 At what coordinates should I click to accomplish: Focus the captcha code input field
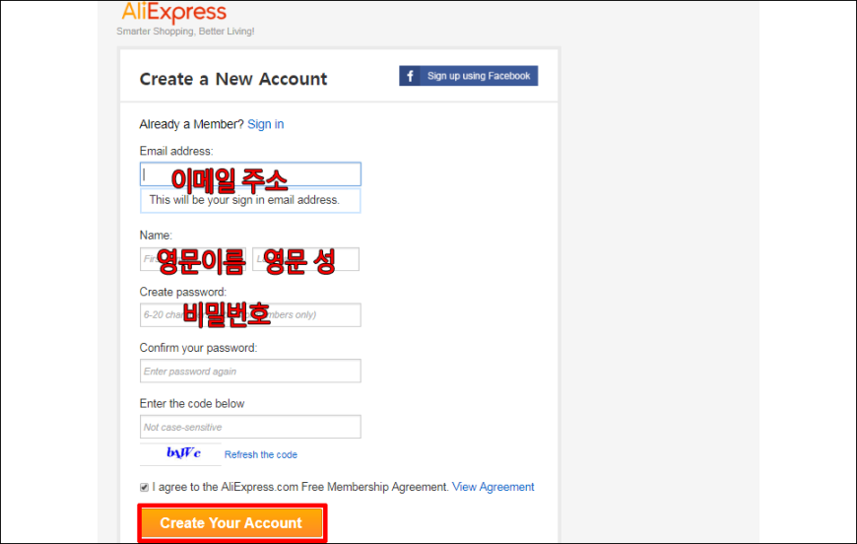pyautogui.click(x=250, y=427)
